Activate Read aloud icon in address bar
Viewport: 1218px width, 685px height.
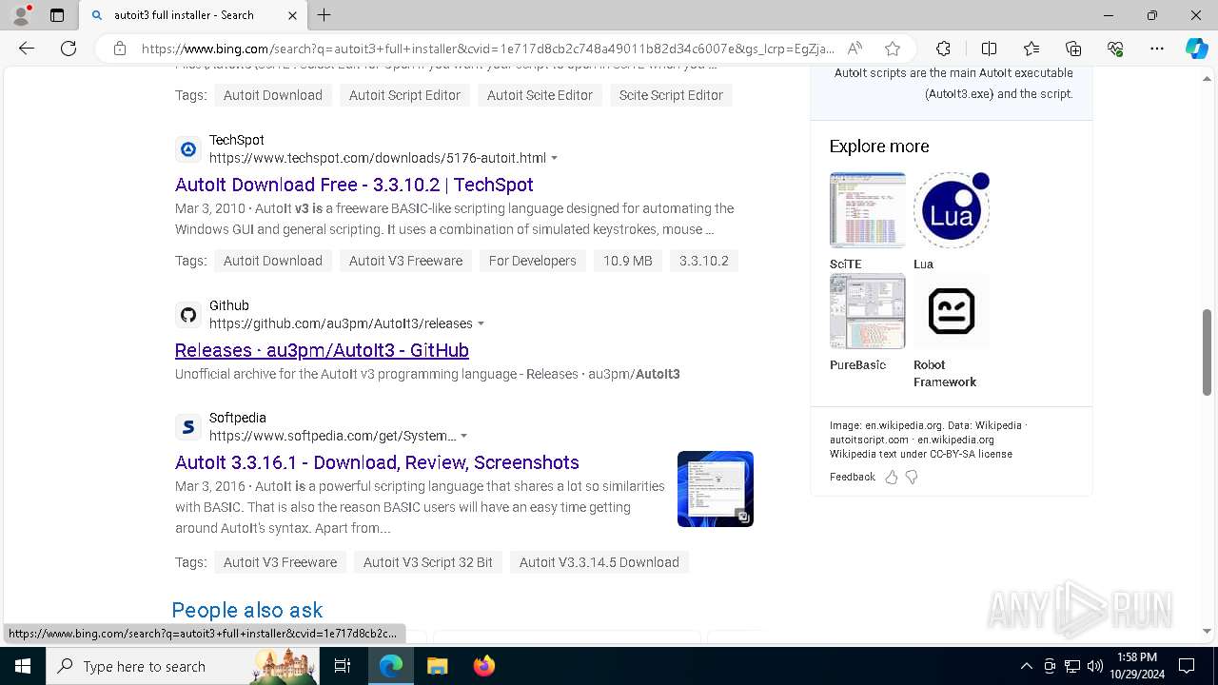coord(855,49)
